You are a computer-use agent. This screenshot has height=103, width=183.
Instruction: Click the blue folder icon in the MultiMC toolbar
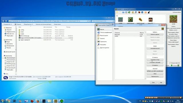[x=123, y=12]
